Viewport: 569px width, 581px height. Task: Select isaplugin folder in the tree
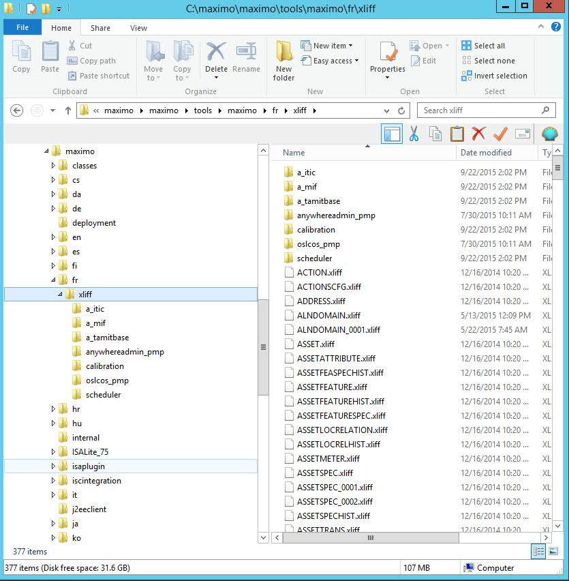click(89, 466)
